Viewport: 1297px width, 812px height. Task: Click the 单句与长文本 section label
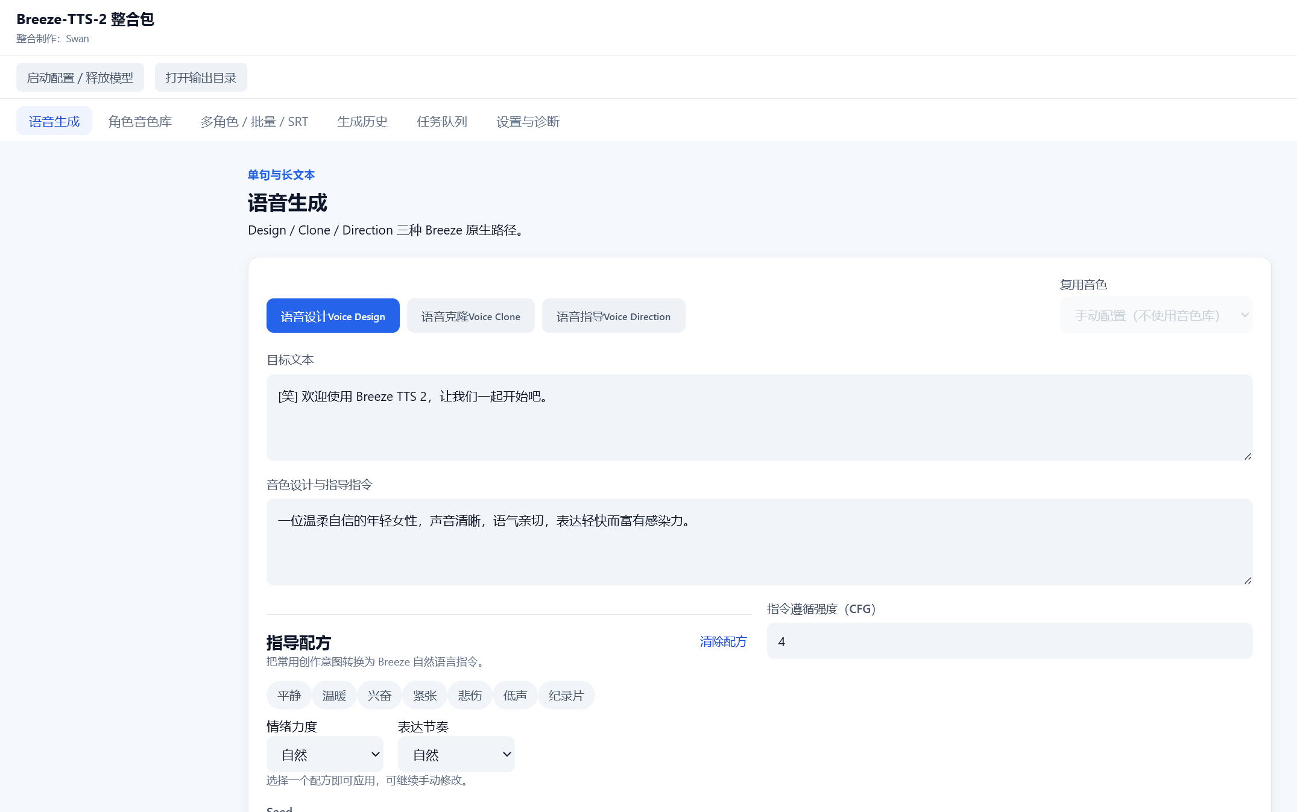[281, 175]
